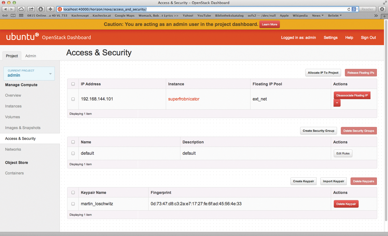This screenshot has width=388, height=236.
Task: Show hidden bookmarks with the double chevron
Action: 376,16
